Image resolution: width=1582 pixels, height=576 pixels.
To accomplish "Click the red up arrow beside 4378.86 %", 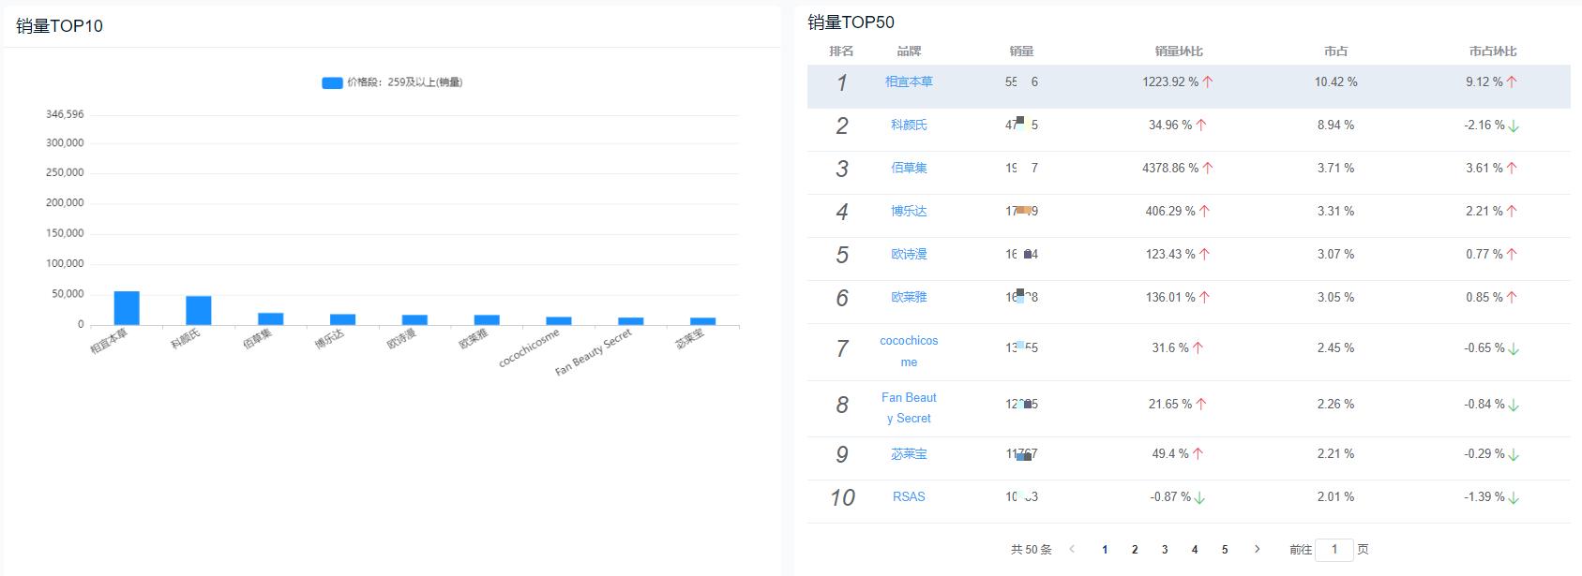I will coord(1208,169).
